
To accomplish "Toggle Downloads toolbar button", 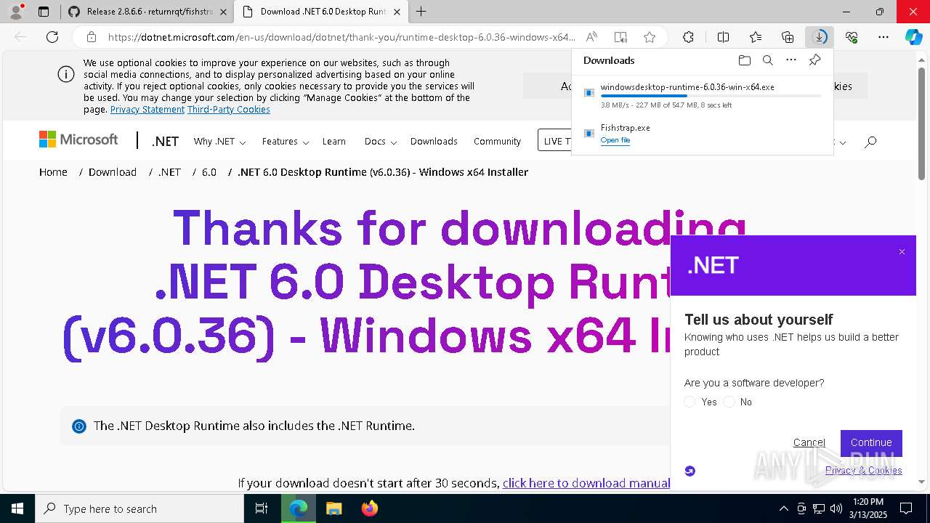I will 820,37.
